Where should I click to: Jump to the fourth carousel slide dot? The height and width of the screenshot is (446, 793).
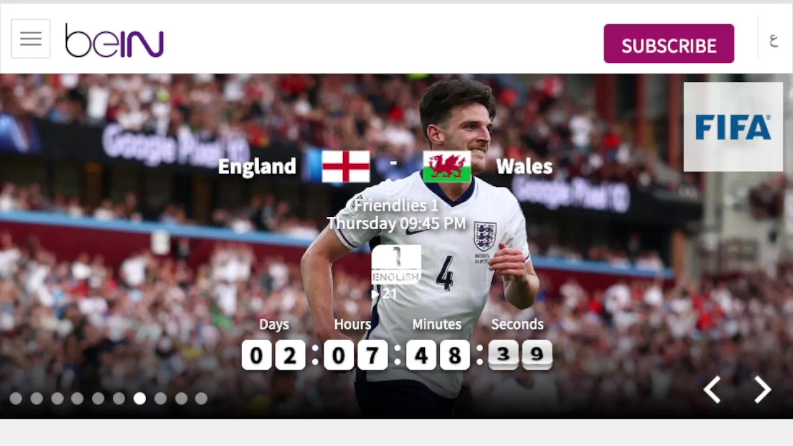coord(77,399)
